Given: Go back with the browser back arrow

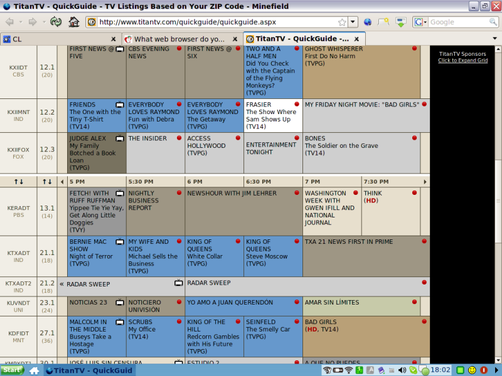Looking at the screenshot, I should (10, 22).
